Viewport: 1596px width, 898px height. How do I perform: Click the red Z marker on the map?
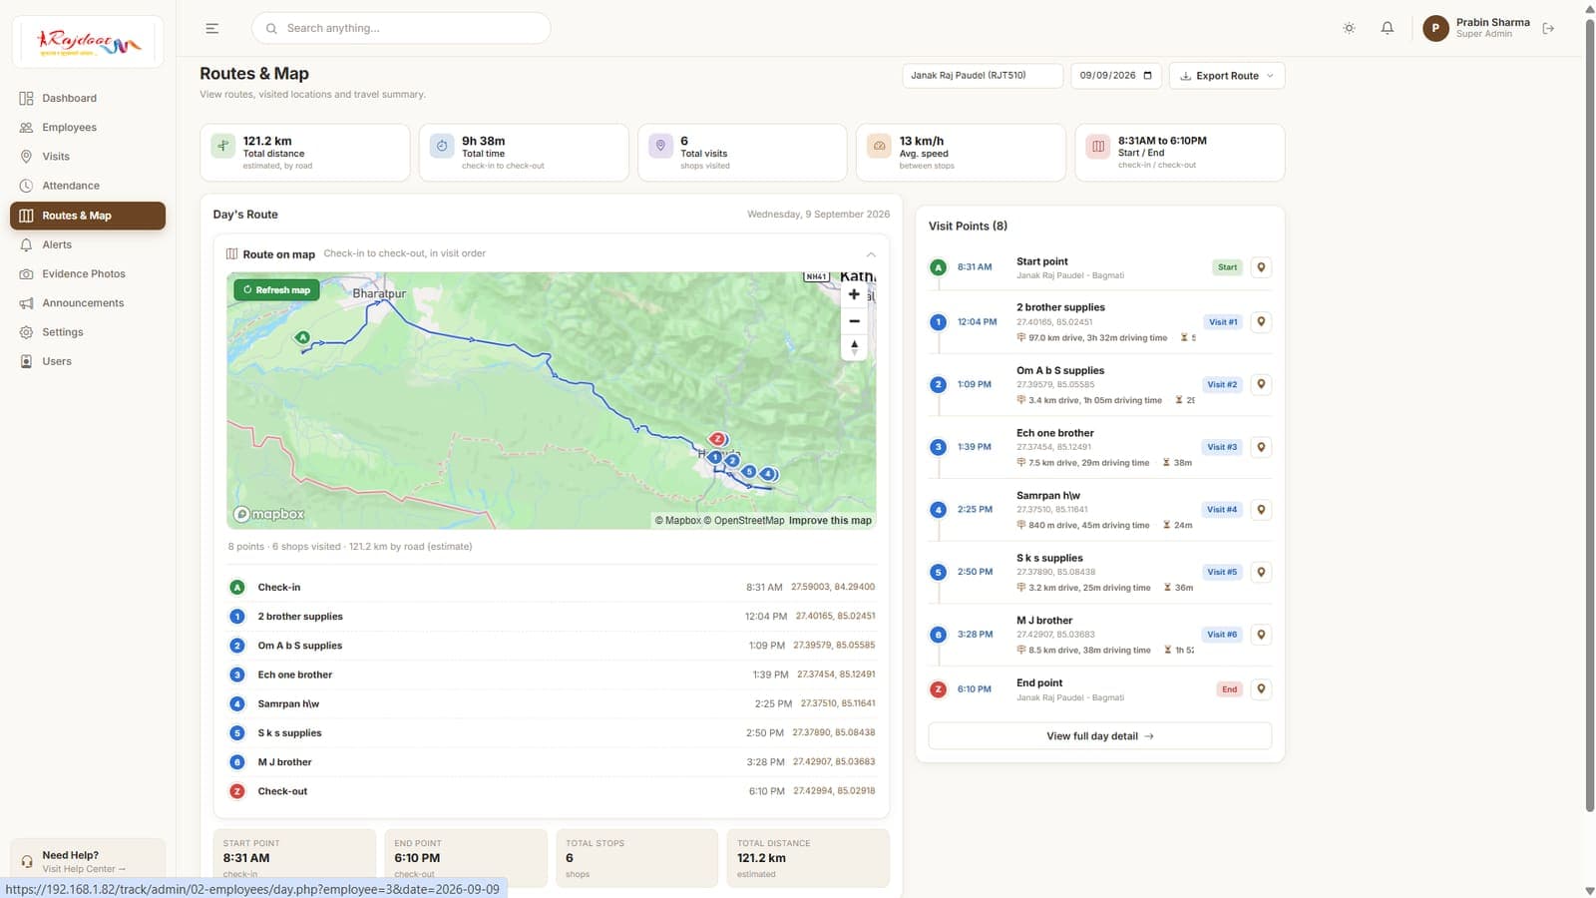(717, 439)
